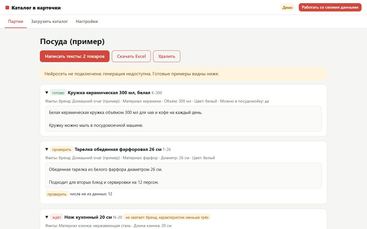367x229 pixels.
Task: Collapse the Нож кухонный 20 см card
Action: tap(47, 217)
